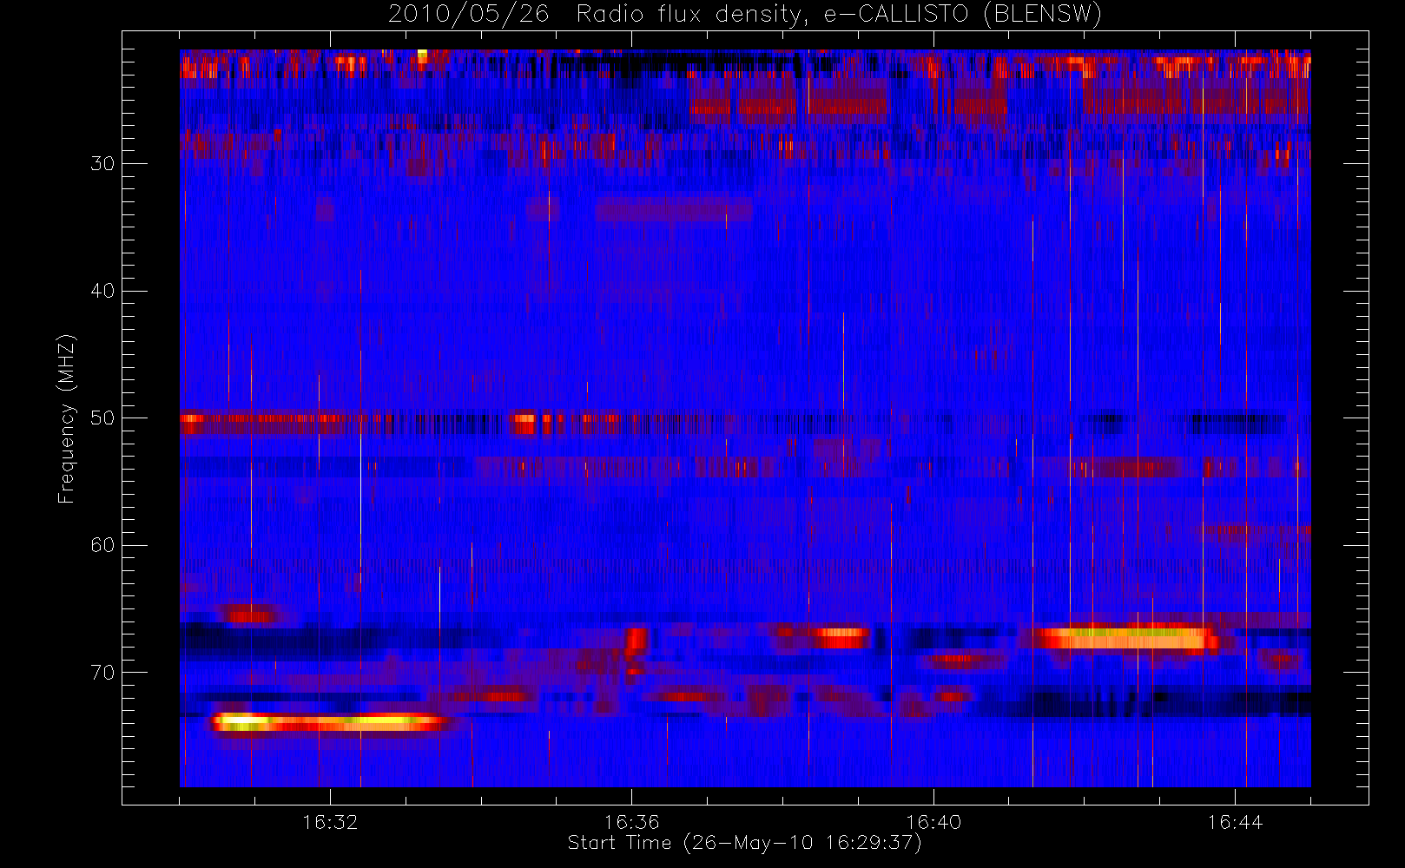Click the 50 MHz frequency tick label
The height and width of the screenshot is (868, 1405).
[102, 418]
